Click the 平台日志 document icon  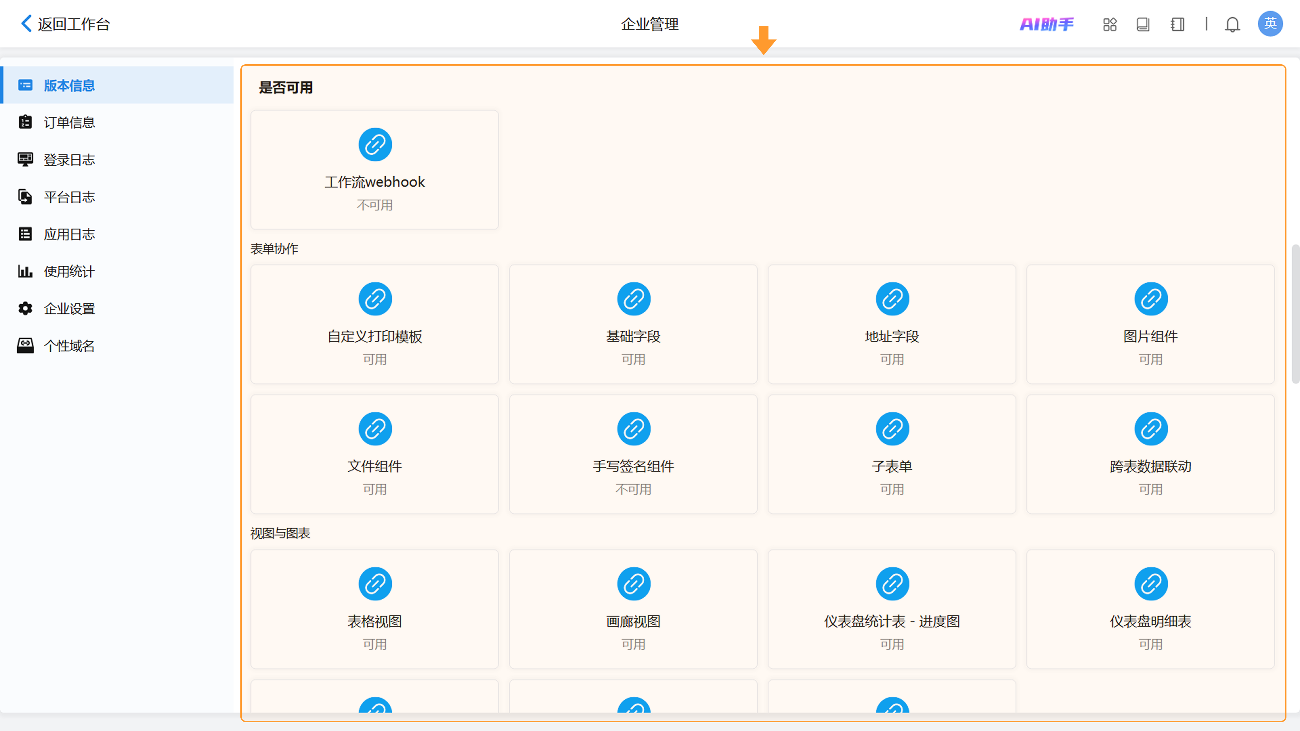coord(25,197)
